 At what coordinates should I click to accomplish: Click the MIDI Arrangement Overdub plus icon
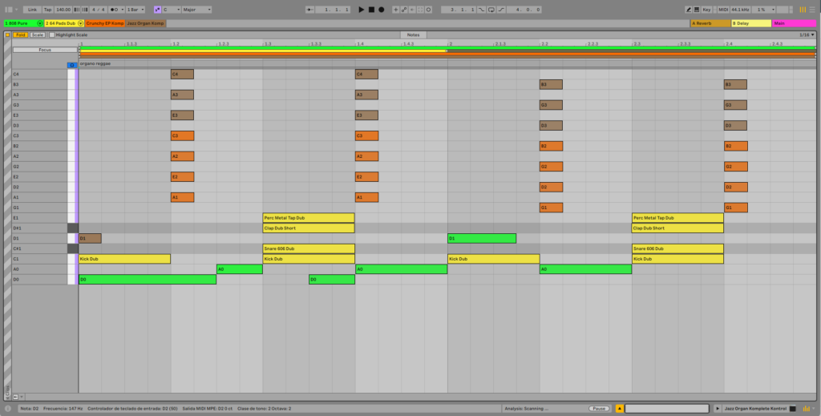click(x=396, y=10)
